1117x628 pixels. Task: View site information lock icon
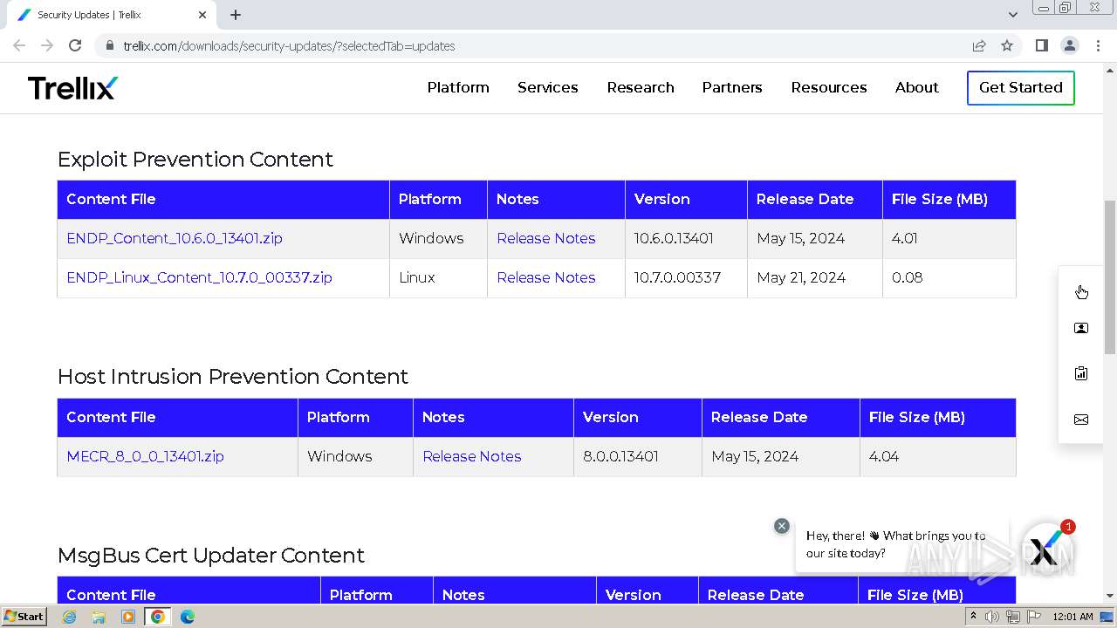tap(109, 45)
